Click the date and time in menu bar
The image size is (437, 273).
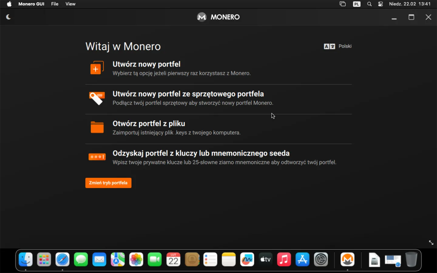(x=410, y=4)
